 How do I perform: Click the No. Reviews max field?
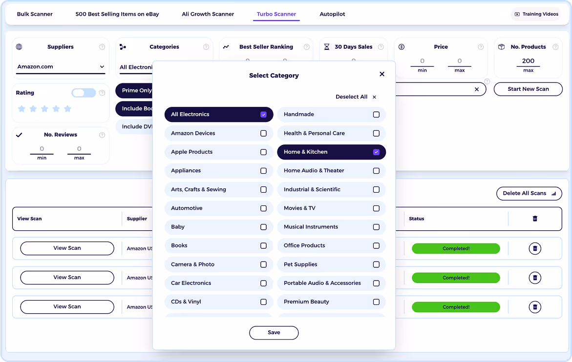click(79, 149)
